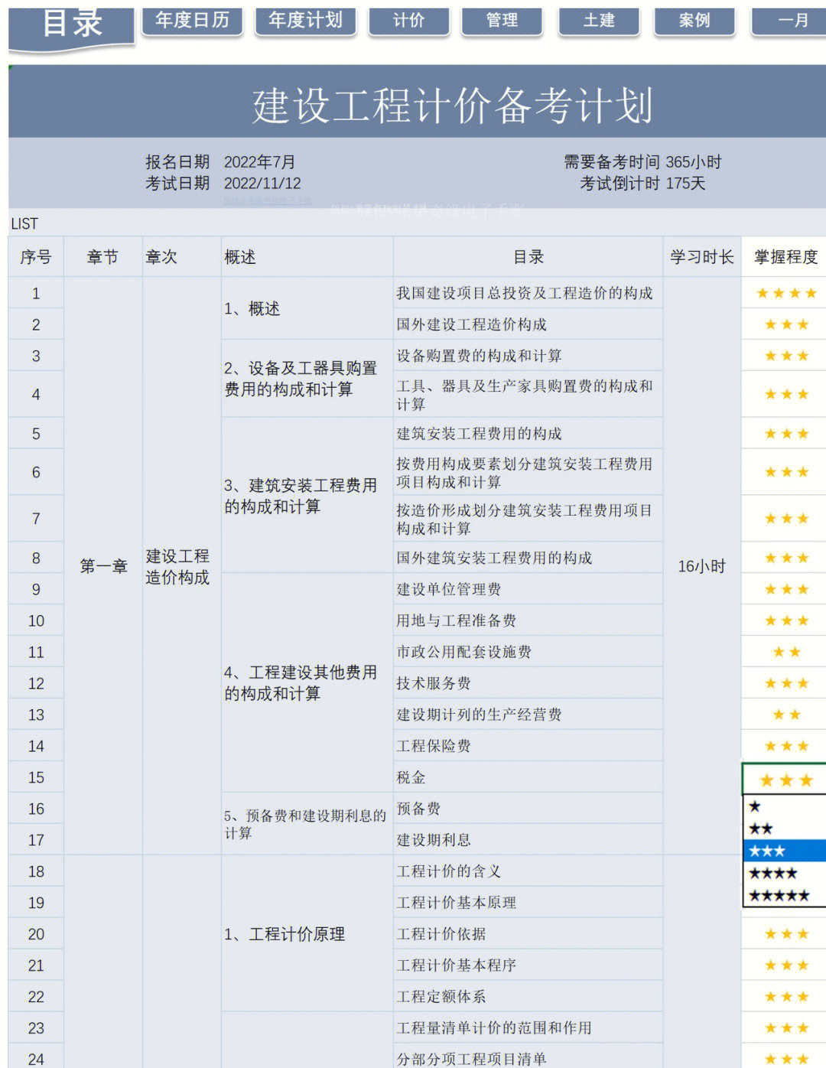Click the 章次 column header
The height and width of the screenshot is (1068, 826).
181,257
